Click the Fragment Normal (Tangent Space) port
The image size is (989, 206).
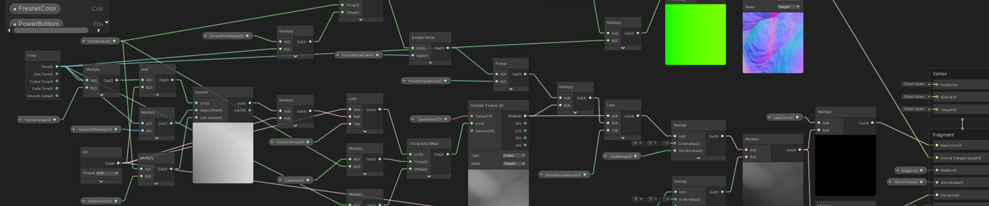click(937, 158)
